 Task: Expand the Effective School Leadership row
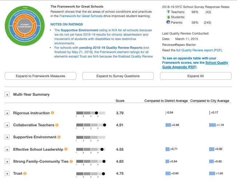pos(7,149)
